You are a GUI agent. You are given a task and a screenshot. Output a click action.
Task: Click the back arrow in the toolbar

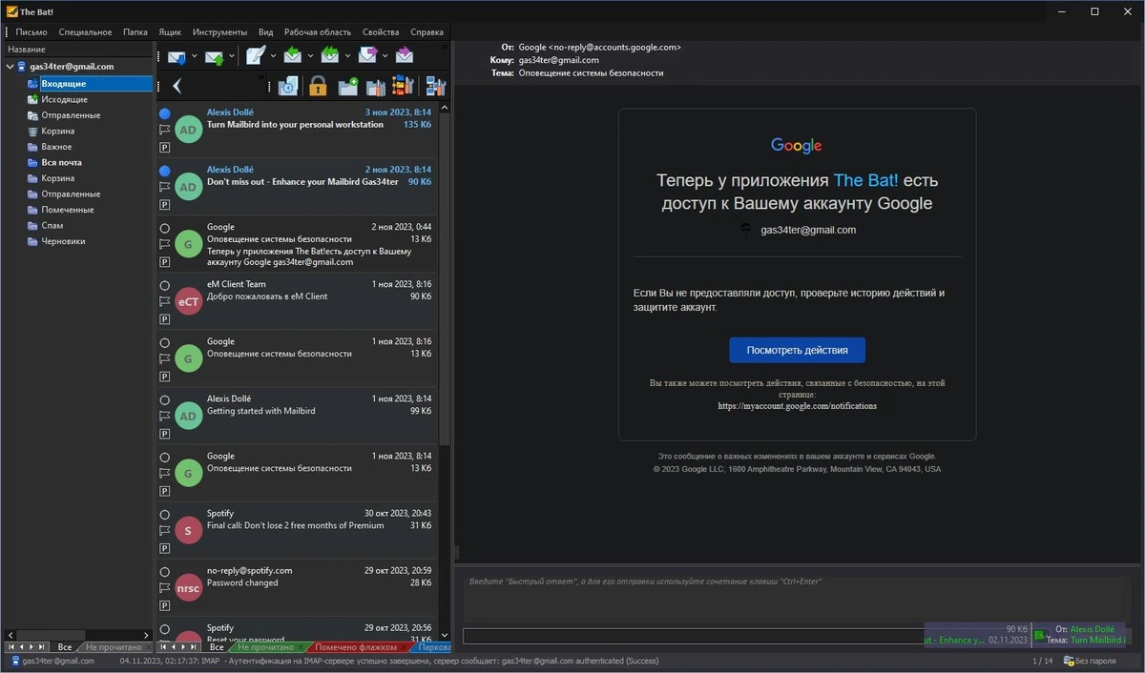click(177, 86)
